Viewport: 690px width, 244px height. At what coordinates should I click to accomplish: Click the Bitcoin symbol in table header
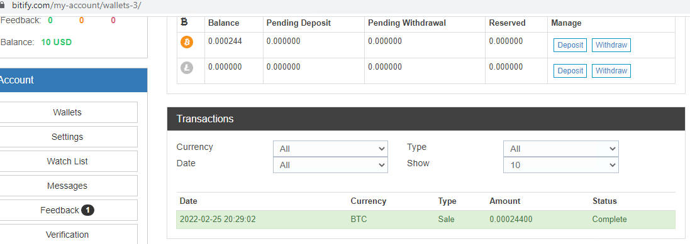point(184,23)
